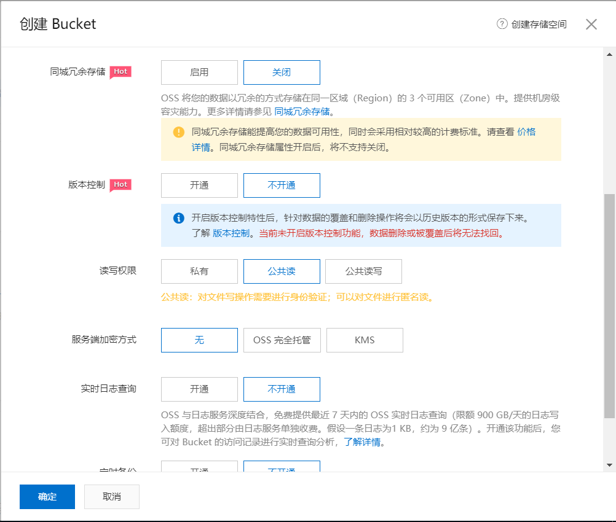Choose 无 for 服务端加密方式

pos(199,340)
